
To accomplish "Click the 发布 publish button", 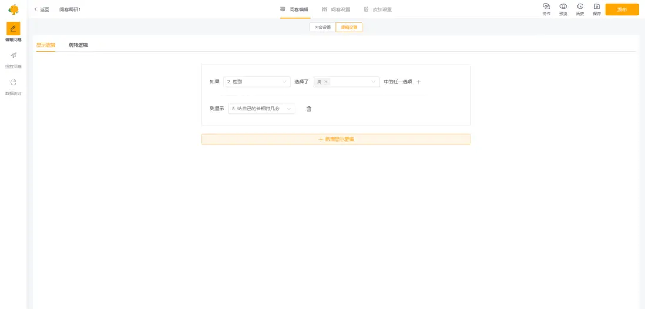I will point(622,9).
